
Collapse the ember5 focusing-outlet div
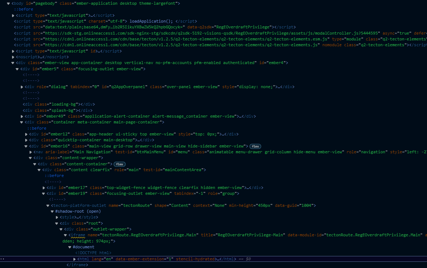(17, 69)
